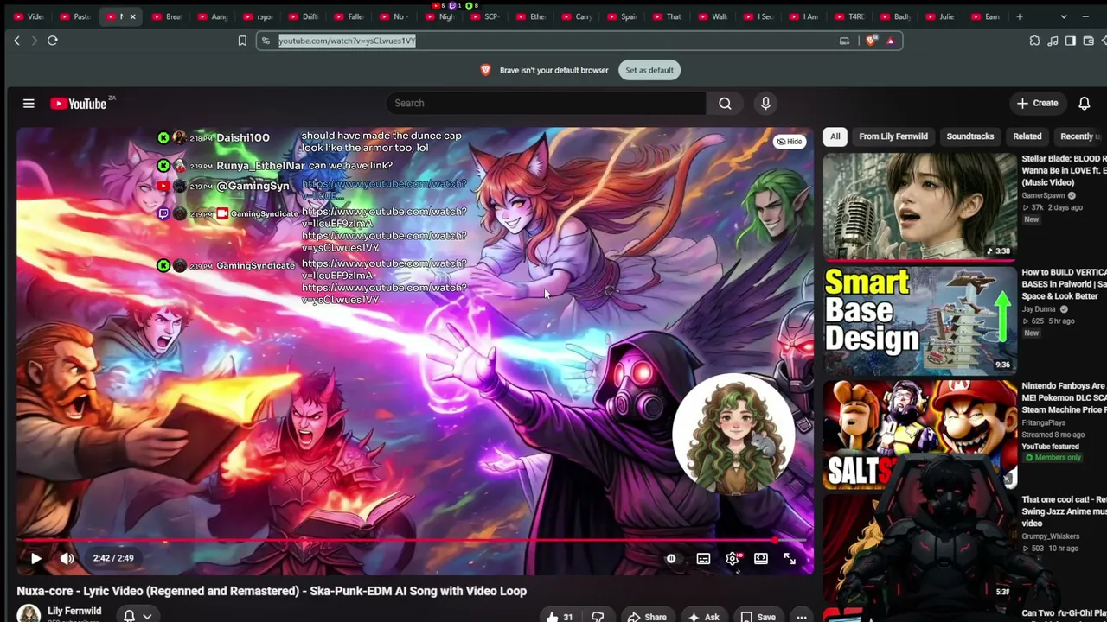Set Brave as default browser
This screenshot has width=1107, height=622.
pyautogui.click(x=649, y=70)
